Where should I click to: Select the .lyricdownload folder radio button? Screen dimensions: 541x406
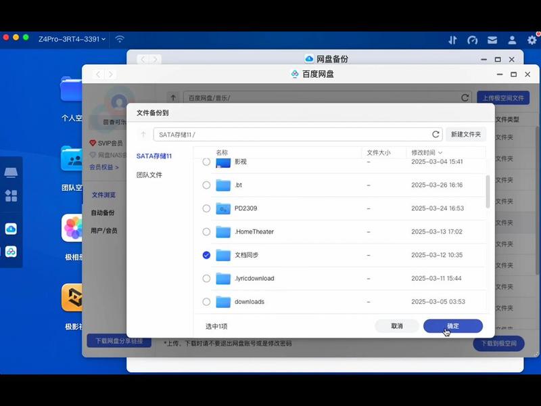coord(206,278)
